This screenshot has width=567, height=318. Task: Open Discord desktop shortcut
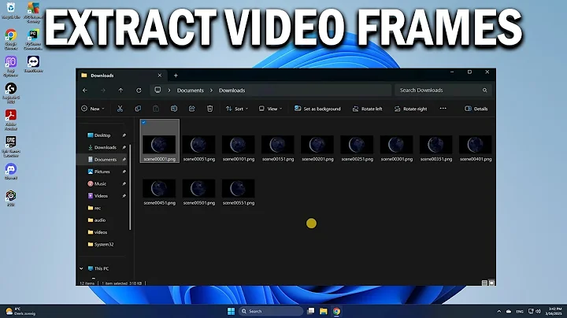(x=11, y=172)
